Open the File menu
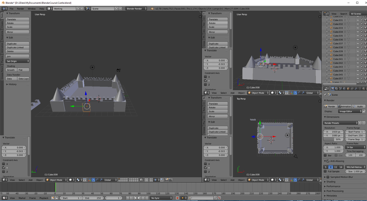 pos(11,9)
